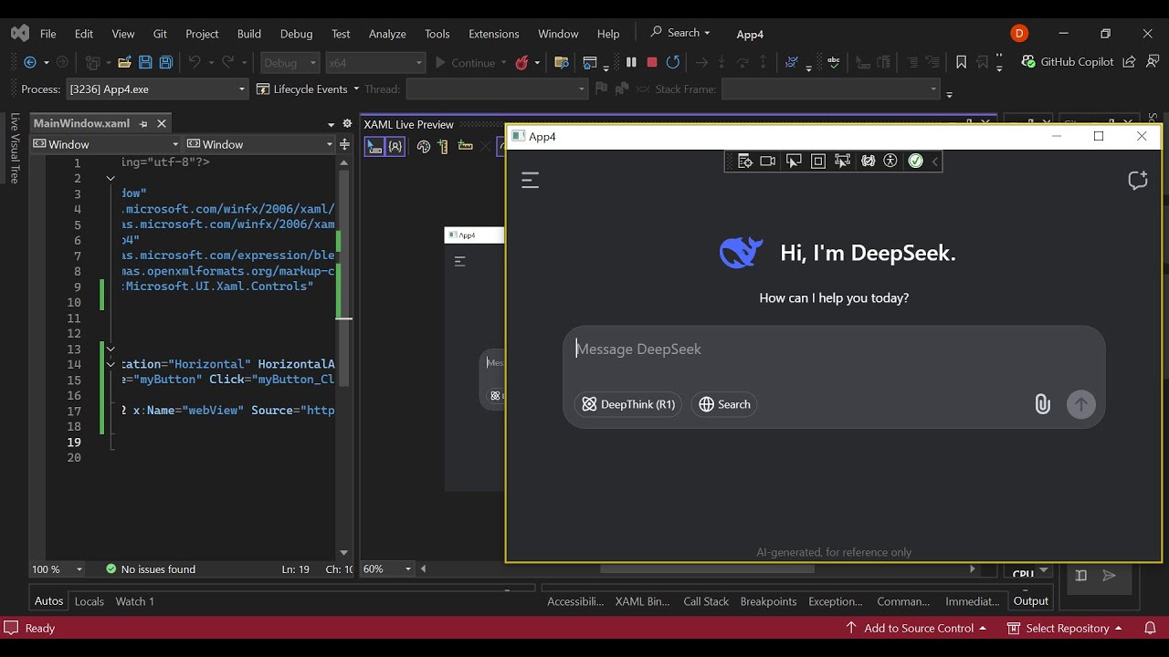
Task: Click the DeepSeek send arrow button
Action: (1081, 404)
